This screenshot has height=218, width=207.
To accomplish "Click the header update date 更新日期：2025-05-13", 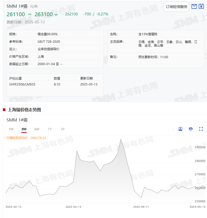I will [x=26, y=22].
